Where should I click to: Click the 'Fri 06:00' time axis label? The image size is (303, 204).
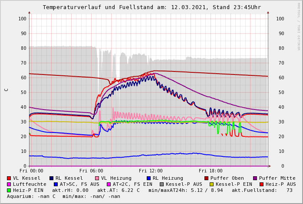click(x=91, y=171)
